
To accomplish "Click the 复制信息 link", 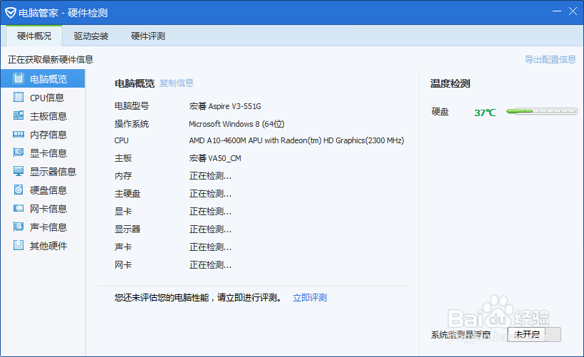I will pyautogui.click(x=177, y=83).
